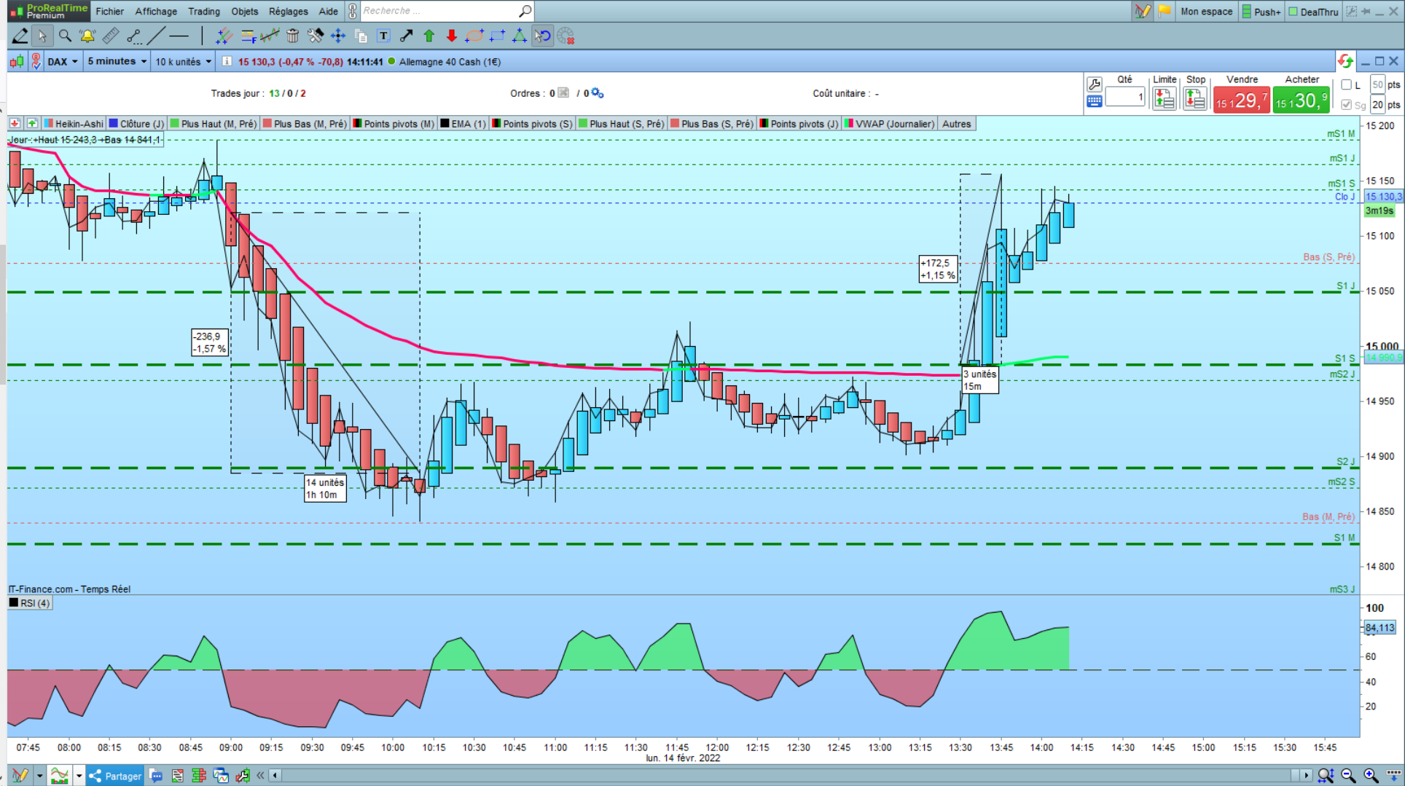Click the red Vendre sell button
Viewport: 1405px width, 786px height.
pyautogui.click(x=1241, y=101)
